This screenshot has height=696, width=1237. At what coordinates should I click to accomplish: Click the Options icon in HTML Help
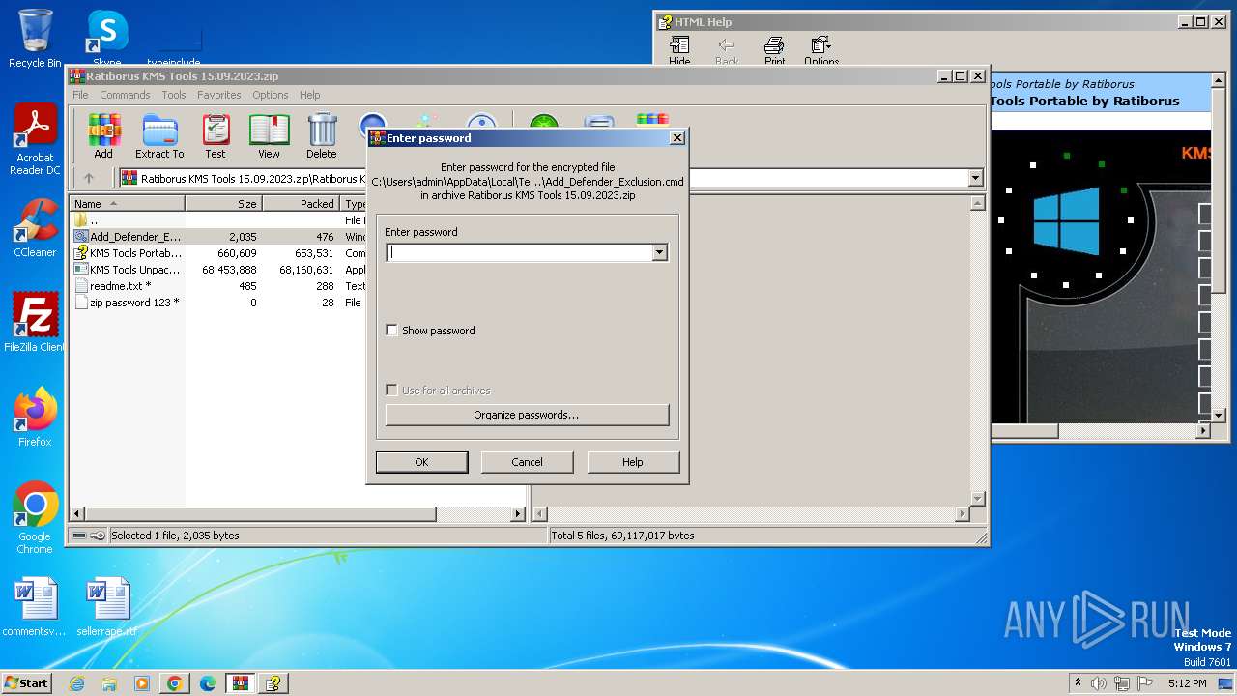click(821, 50)
